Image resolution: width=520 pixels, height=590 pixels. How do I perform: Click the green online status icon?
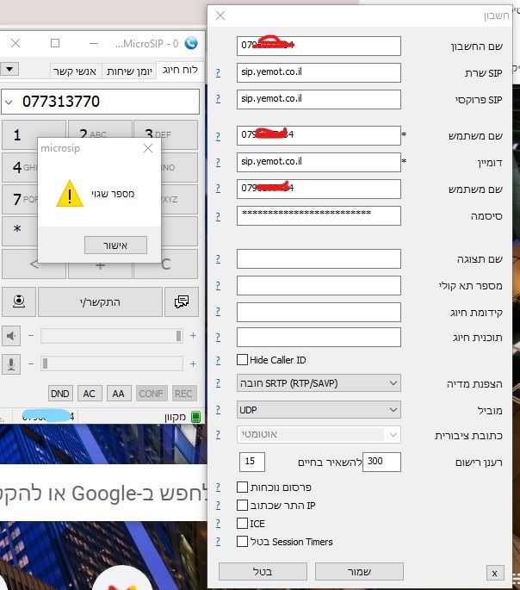195,417
